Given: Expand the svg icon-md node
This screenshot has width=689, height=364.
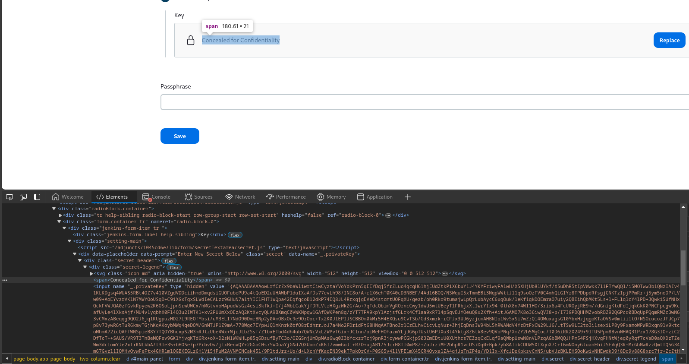Looking at the screenshot, I should click(91, 273).
